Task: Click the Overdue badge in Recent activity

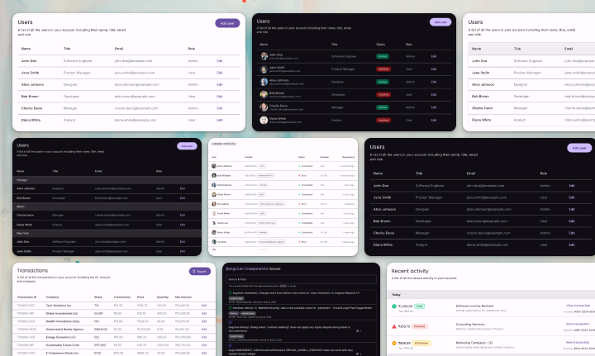Action: 419,325
